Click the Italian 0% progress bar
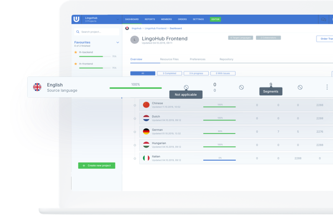 [219, 160]
